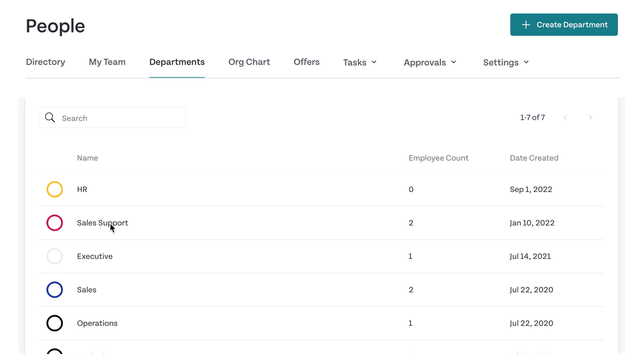This screenshot has height=354, width=642.
Task: Open the Org Chart tab
Action: [249, 62]
